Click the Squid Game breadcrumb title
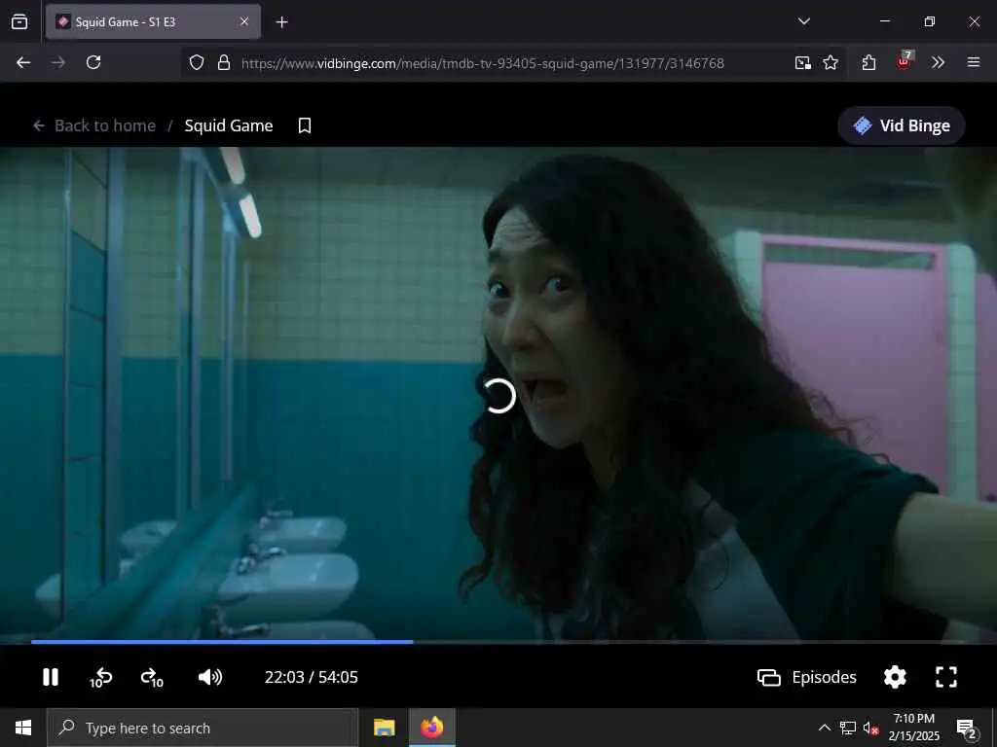The image size is (997, 747). [x=229, y=125]
